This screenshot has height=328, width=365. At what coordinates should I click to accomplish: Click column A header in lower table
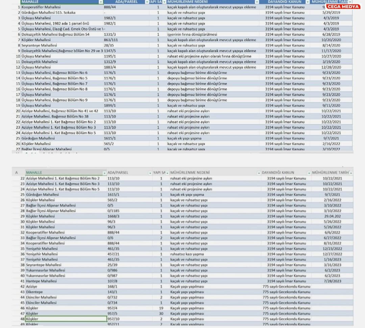pyautogui.click(x=17, y=172)
